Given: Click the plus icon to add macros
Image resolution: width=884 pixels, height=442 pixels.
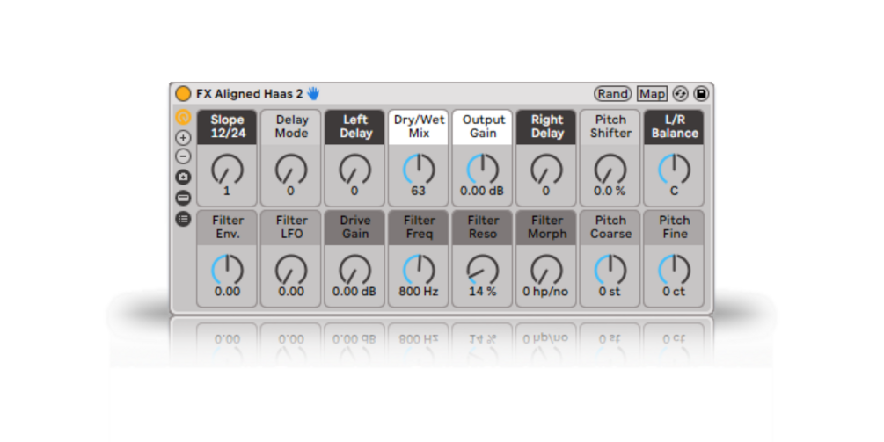Looking at the screenshot, I should pos(183,137).
